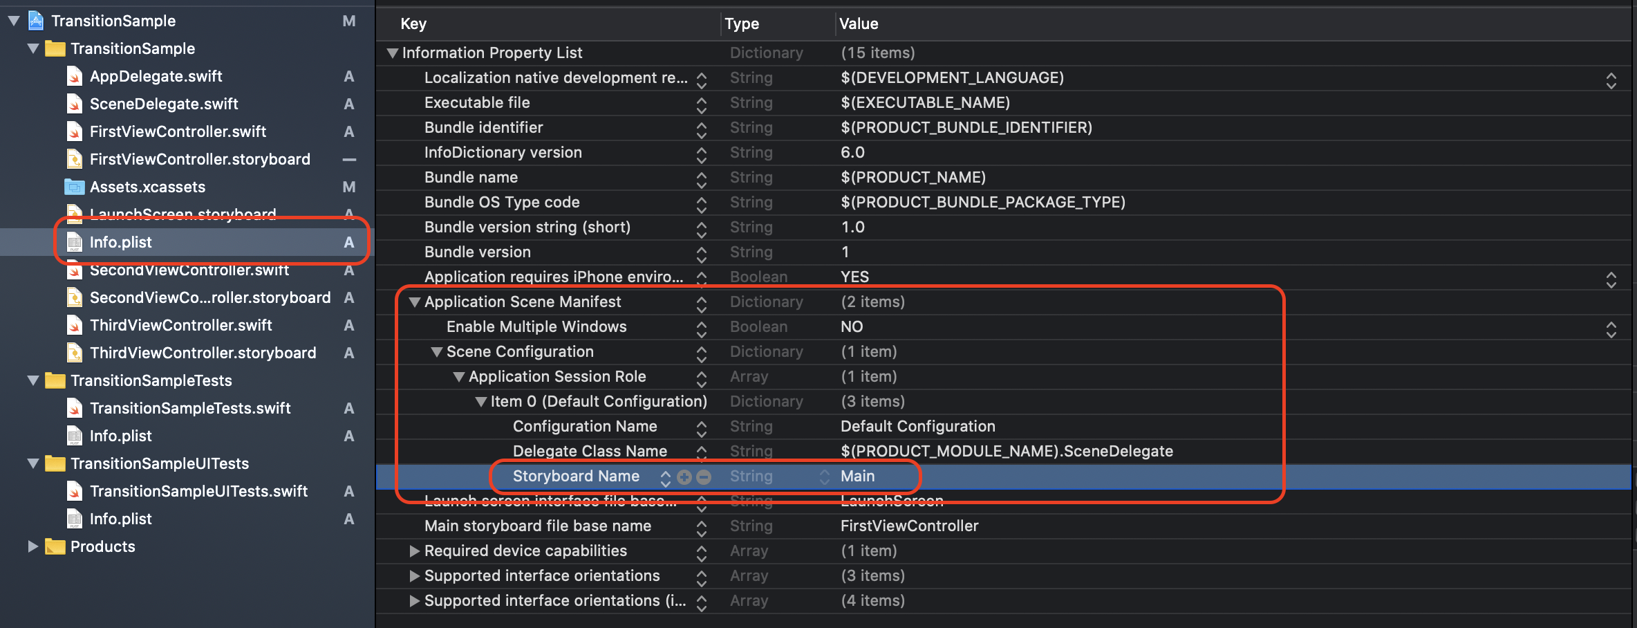Click the key Main storyboard file base name
Viewport: 1637px width, 628px height.
[538, 526]
